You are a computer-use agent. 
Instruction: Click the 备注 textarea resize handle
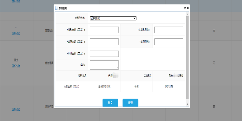[x=117, y=68]
